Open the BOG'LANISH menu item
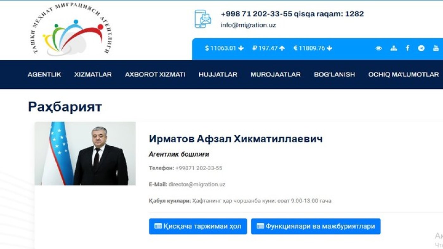Screen dimensions: 443x249 [334, 75]
